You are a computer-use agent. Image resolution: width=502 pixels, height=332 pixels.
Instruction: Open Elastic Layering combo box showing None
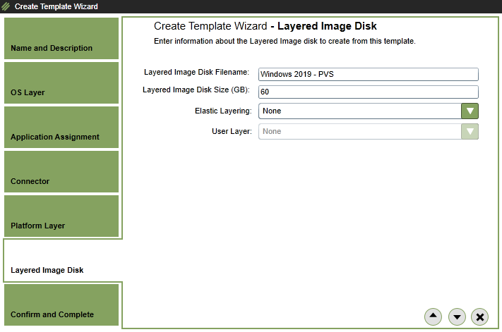click(x=360, y=111)
